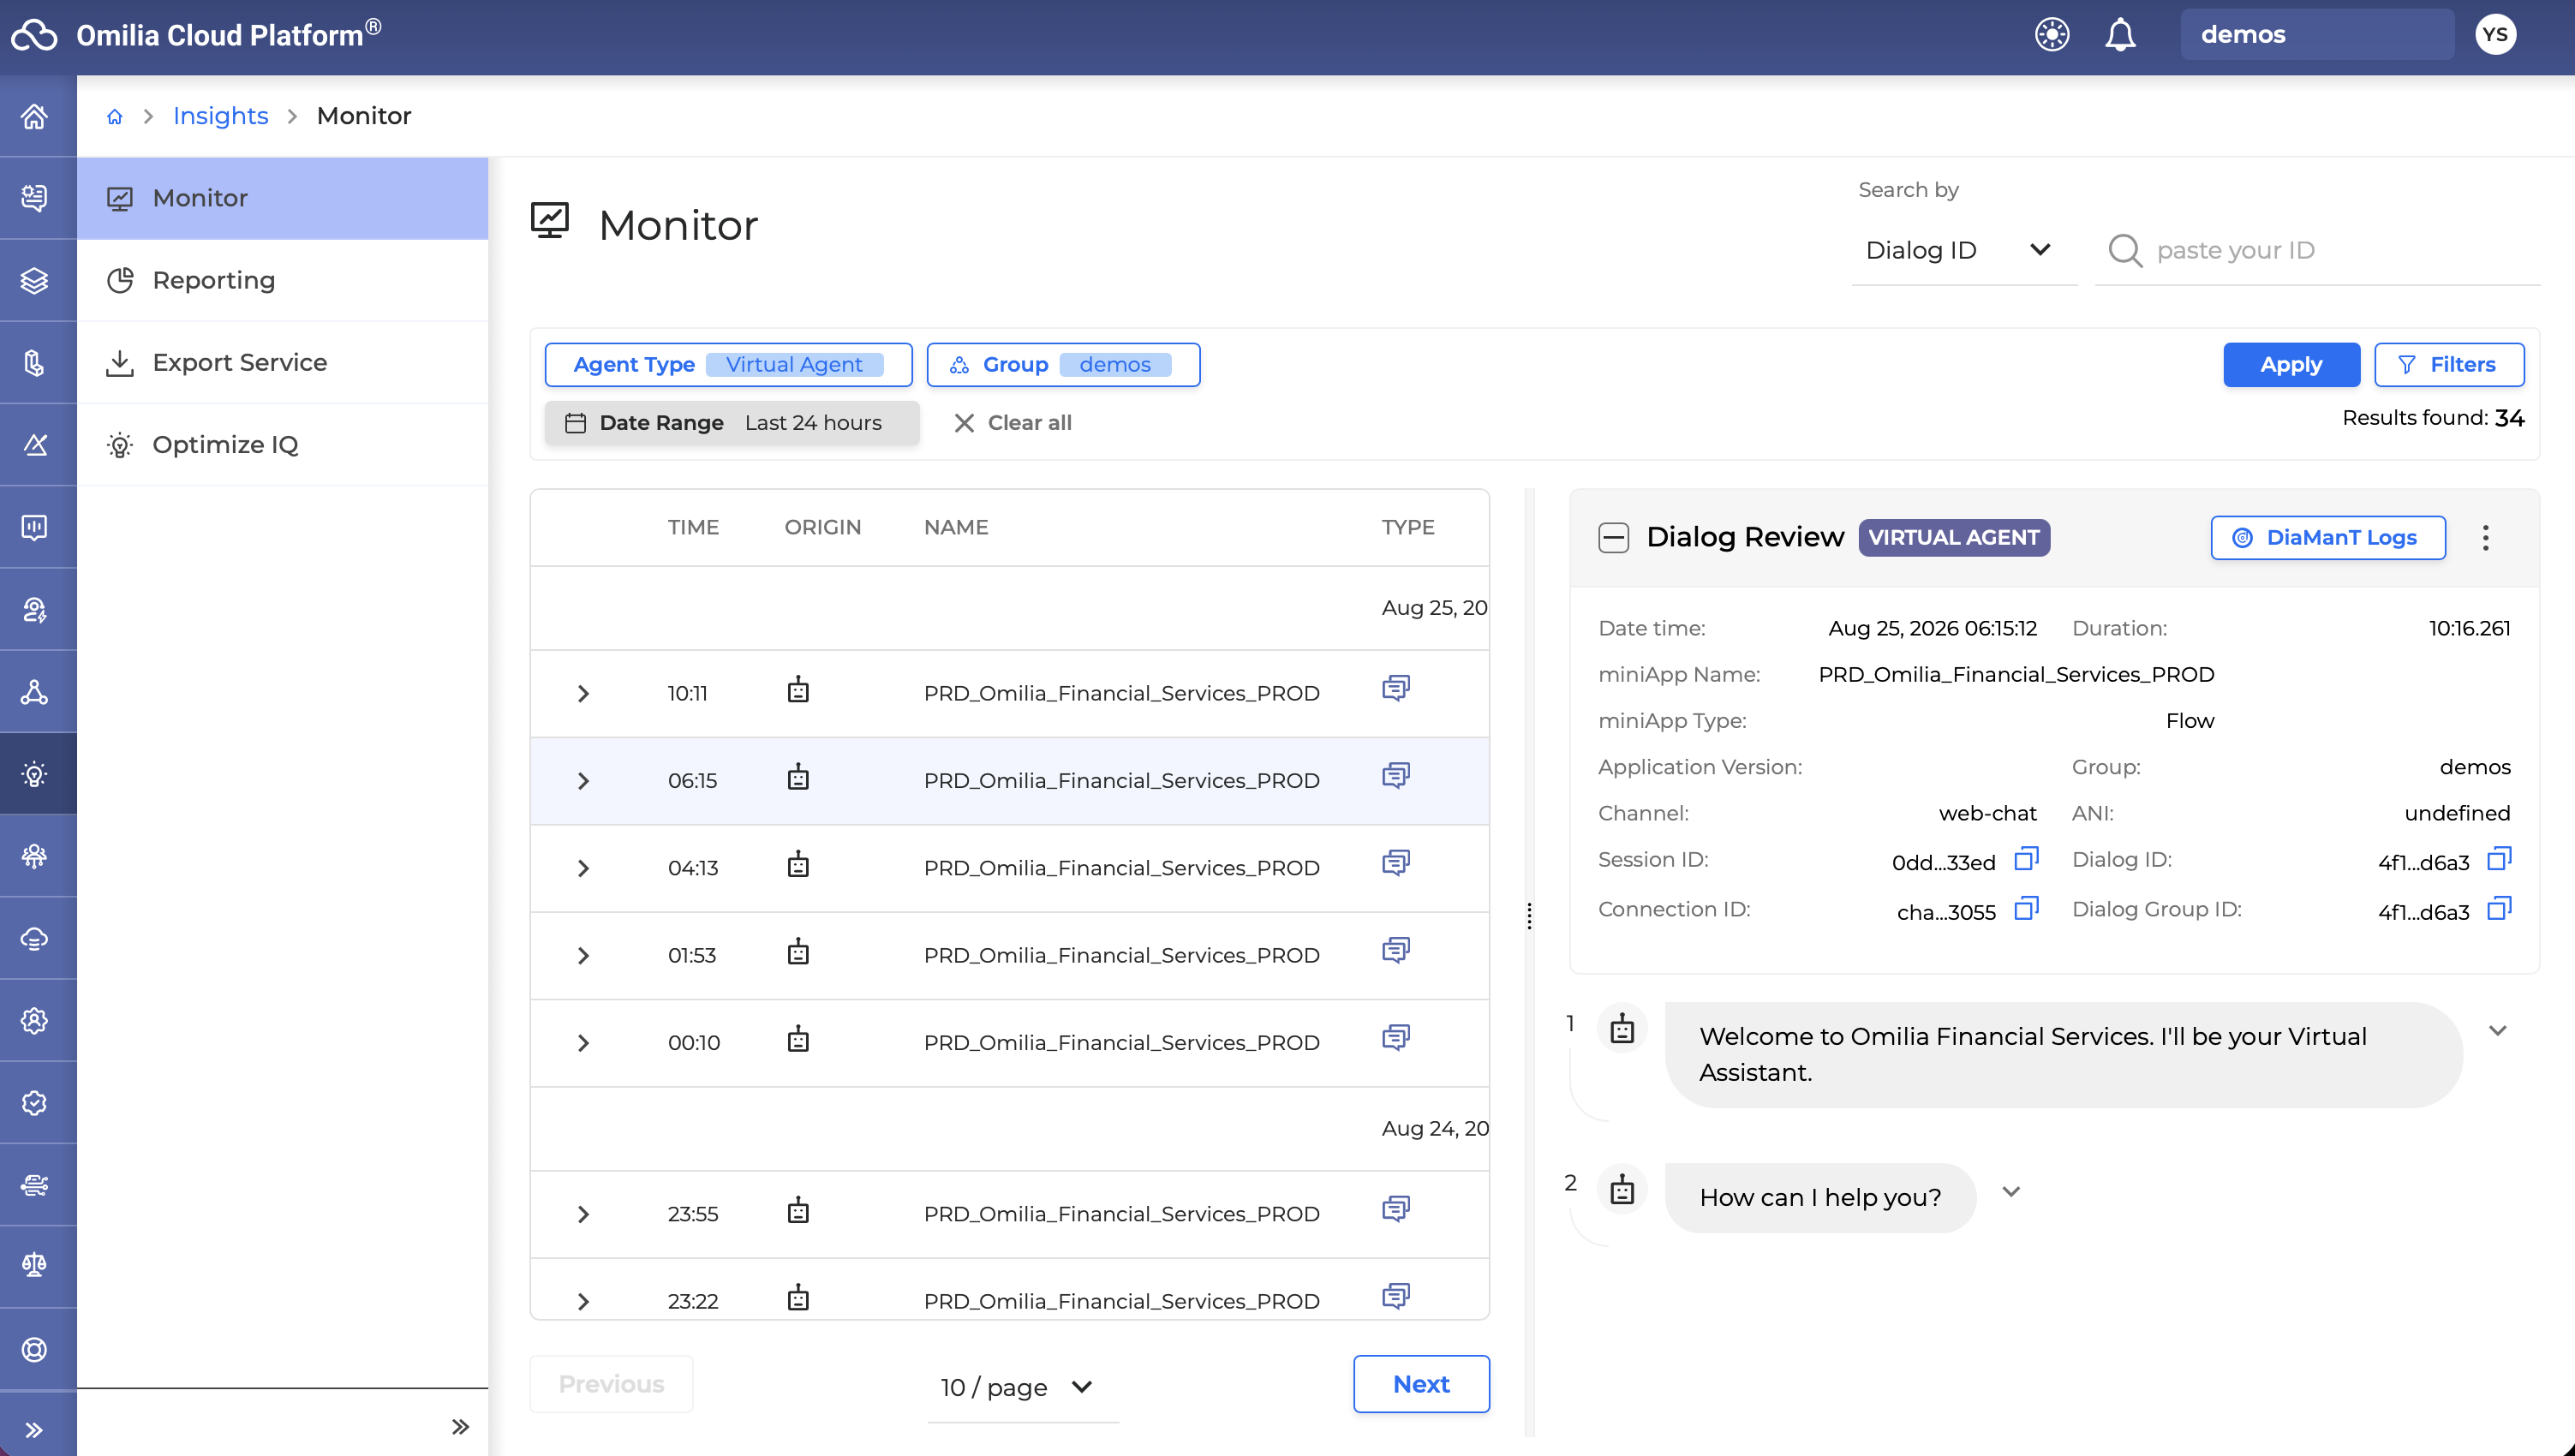Viewport: 2575px width, 1456px height.
Task: Clear all filters
Action: click(x=1012, y=423)
